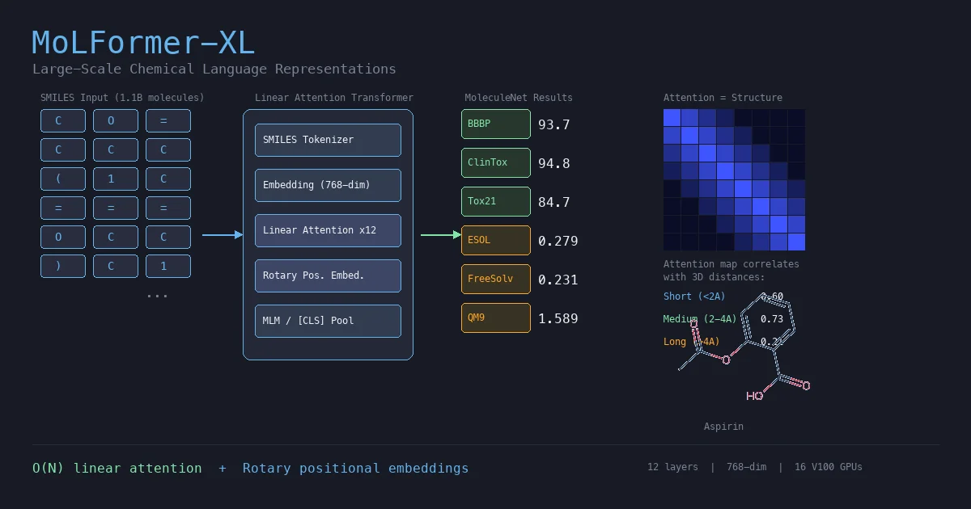Expand the ellipsis below SMILES tokens

click(x=156, y=294)
